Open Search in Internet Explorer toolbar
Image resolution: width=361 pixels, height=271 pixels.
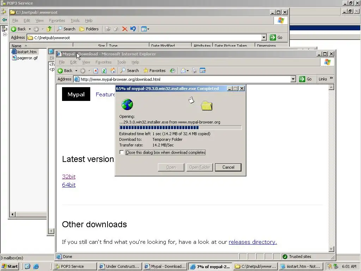(x=130, y=71)
